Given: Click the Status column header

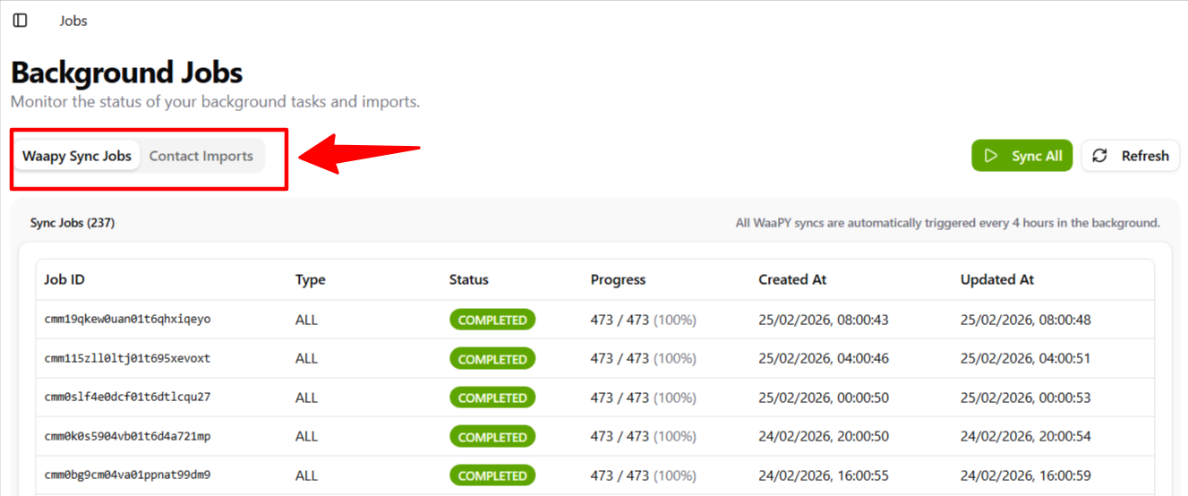Looking at the screenshot, I should [x=468, y=279].
